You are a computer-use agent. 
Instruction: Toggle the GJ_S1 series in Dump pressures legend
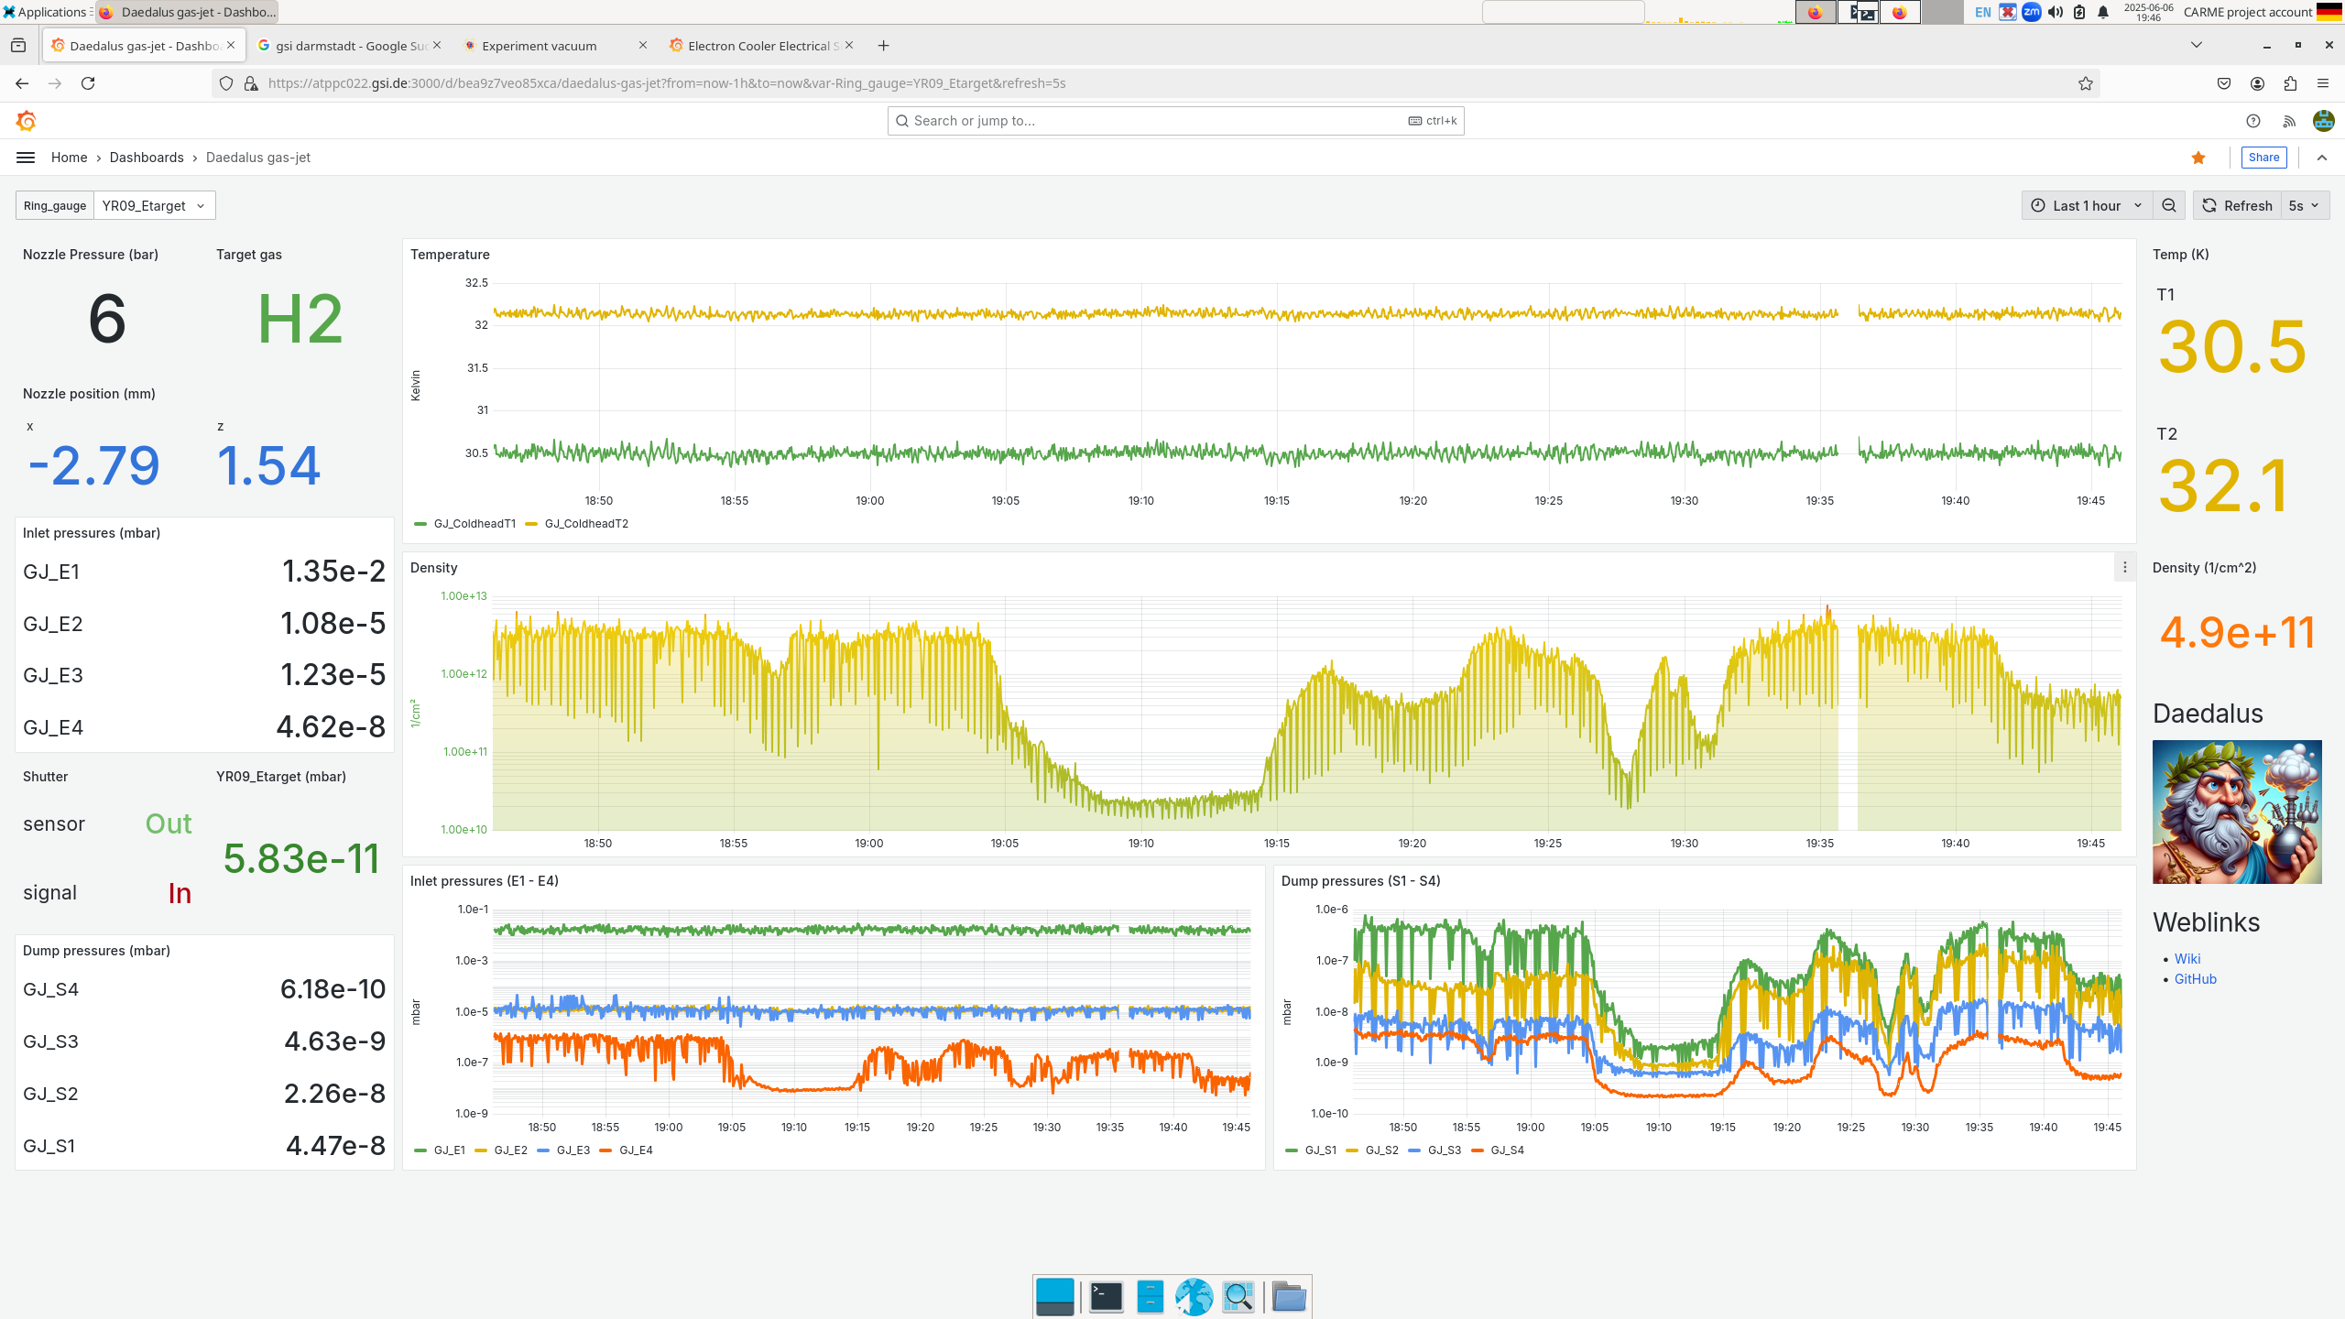pyautogui.click(x=1320, y=1150)
